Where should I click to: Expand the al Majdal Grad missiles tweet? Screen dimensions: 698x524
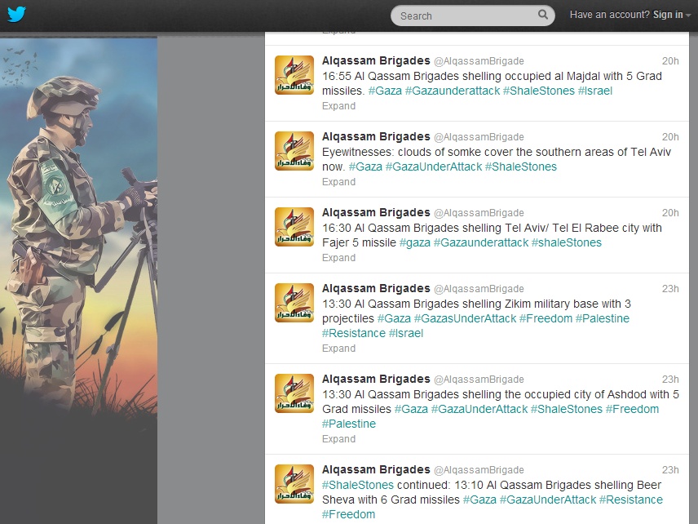point(338,106)
